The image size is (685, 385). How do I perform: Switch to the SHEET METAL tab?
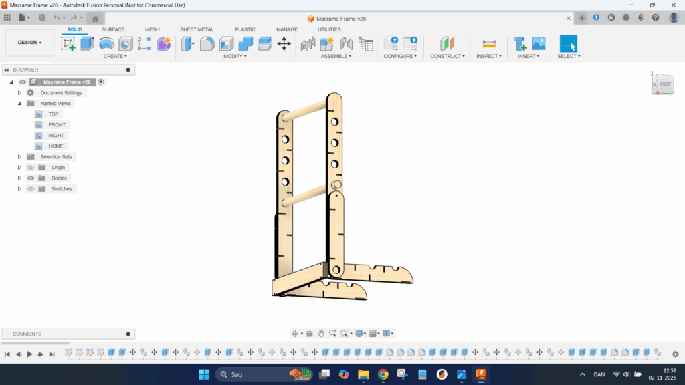click(x=197, y=29)
